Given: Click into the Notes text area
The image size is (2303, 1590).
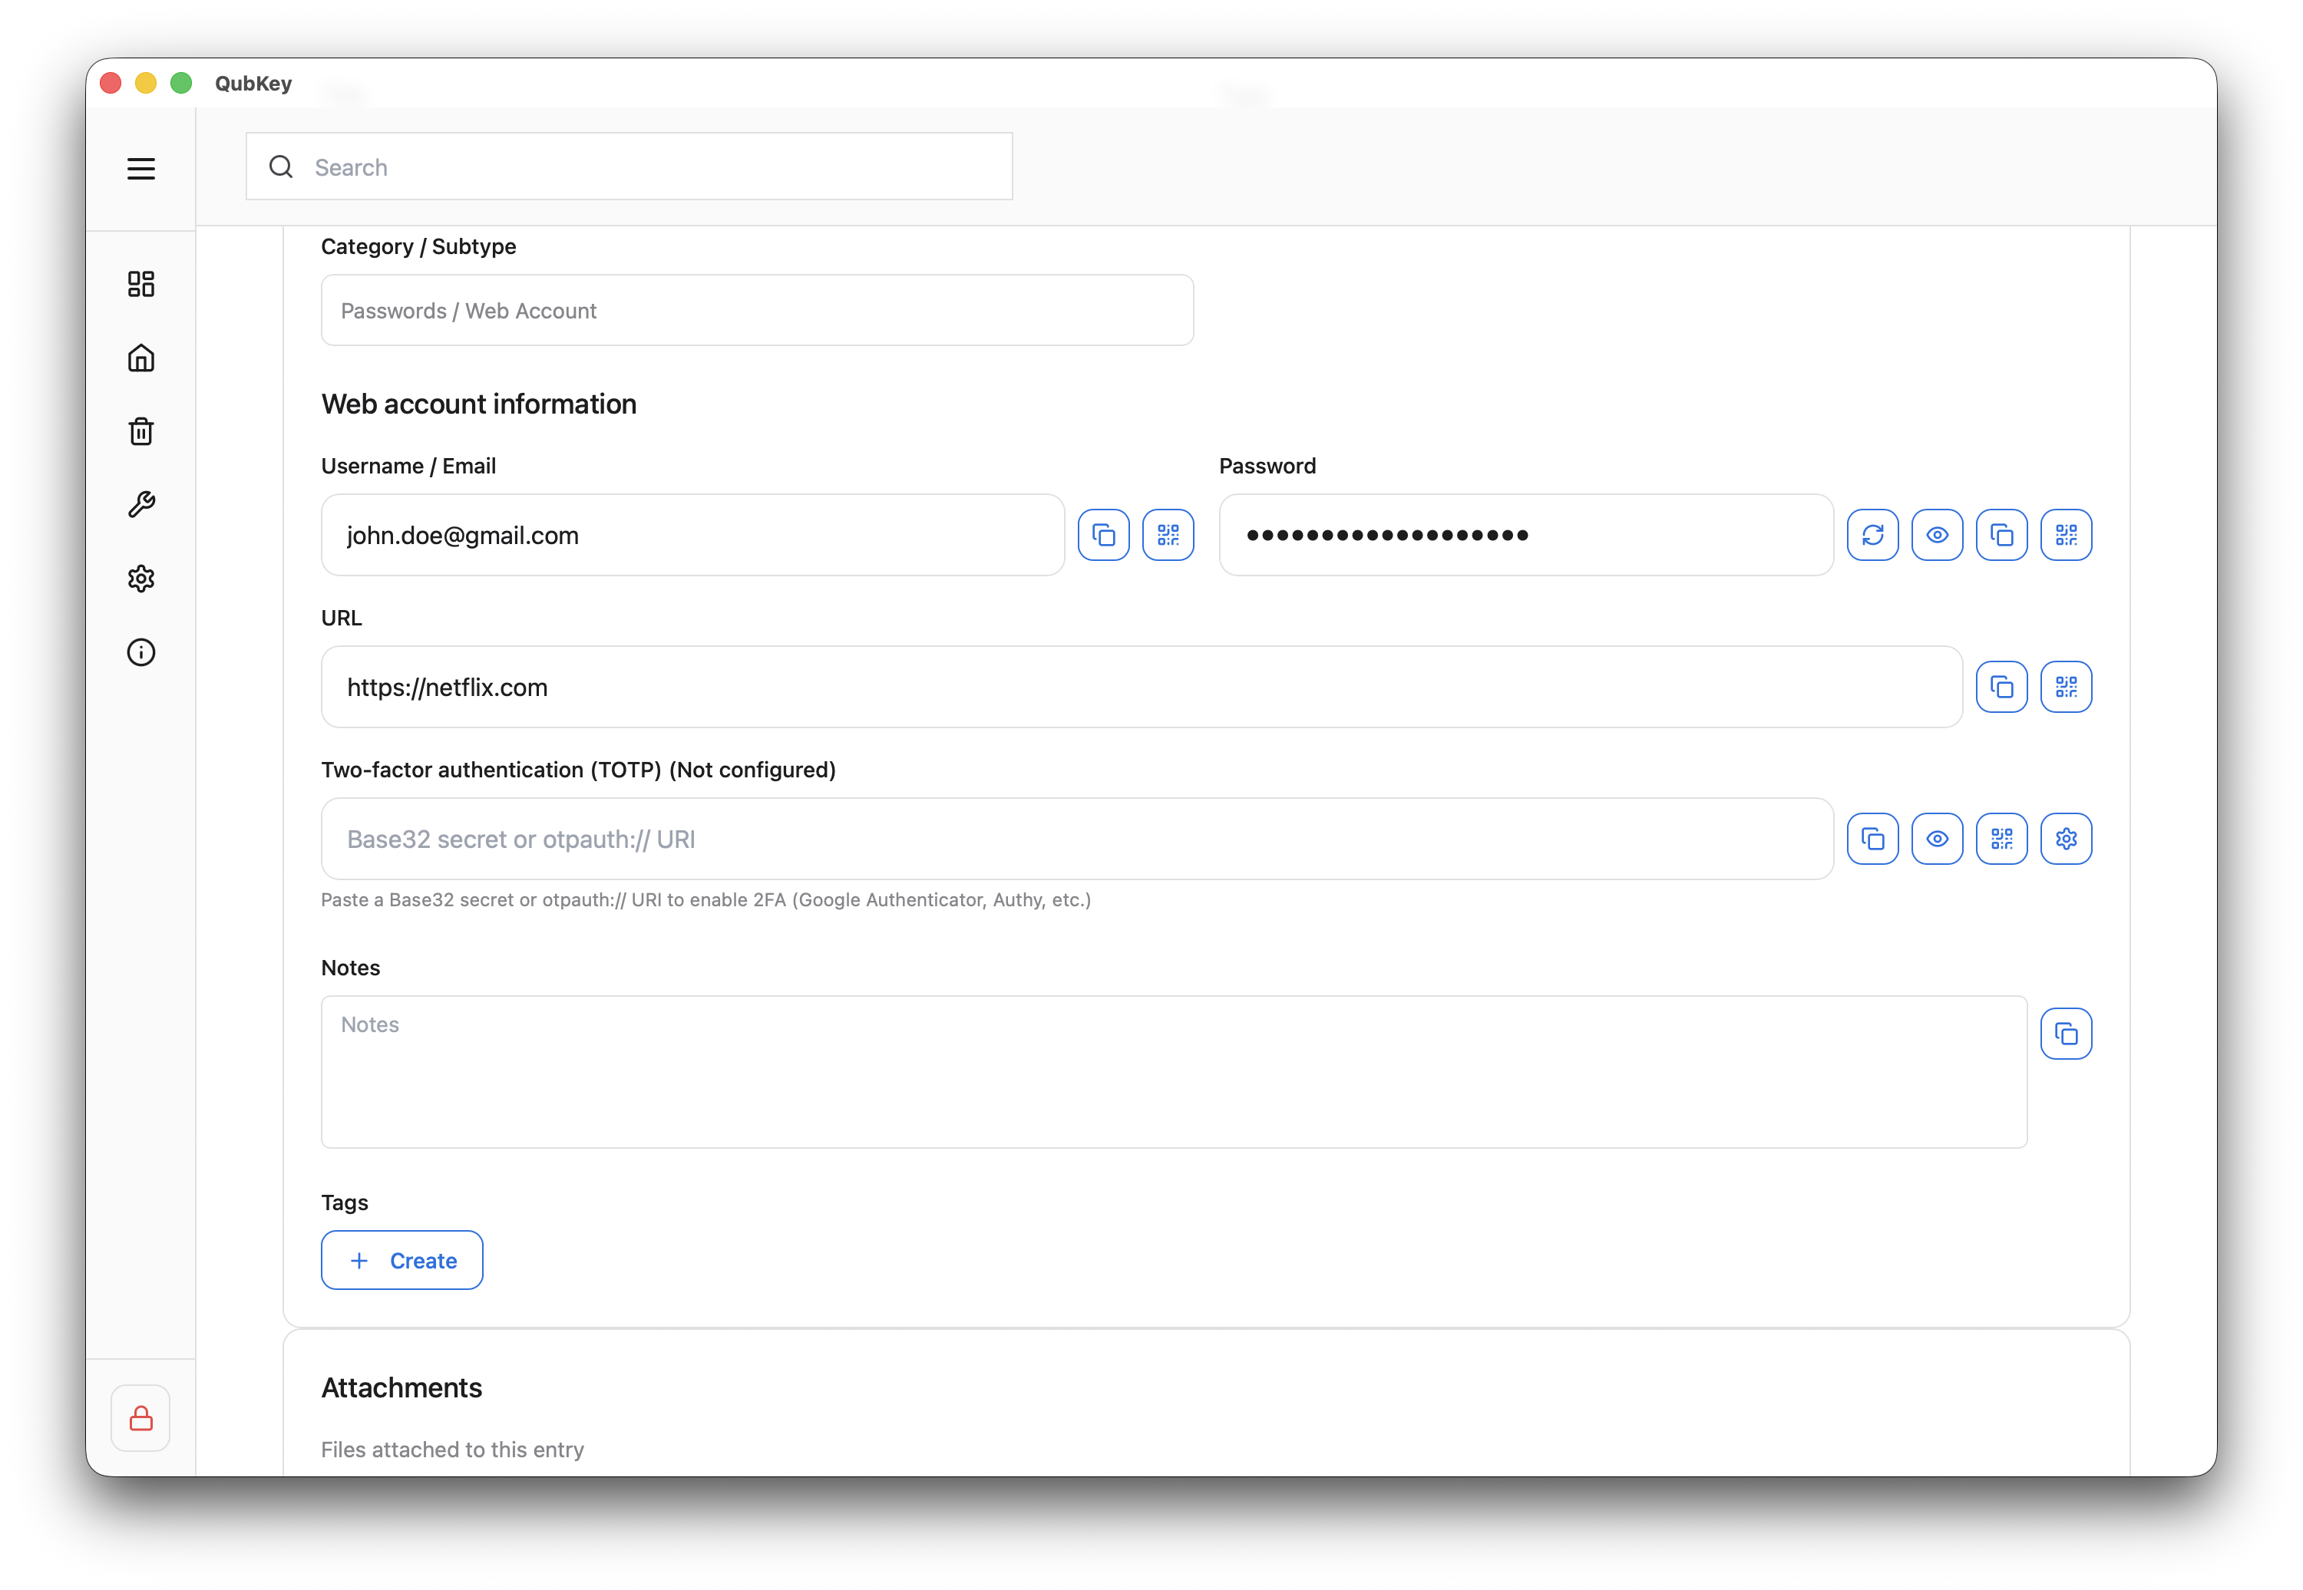Looking at the screenshot, I should (1174, 1072).
